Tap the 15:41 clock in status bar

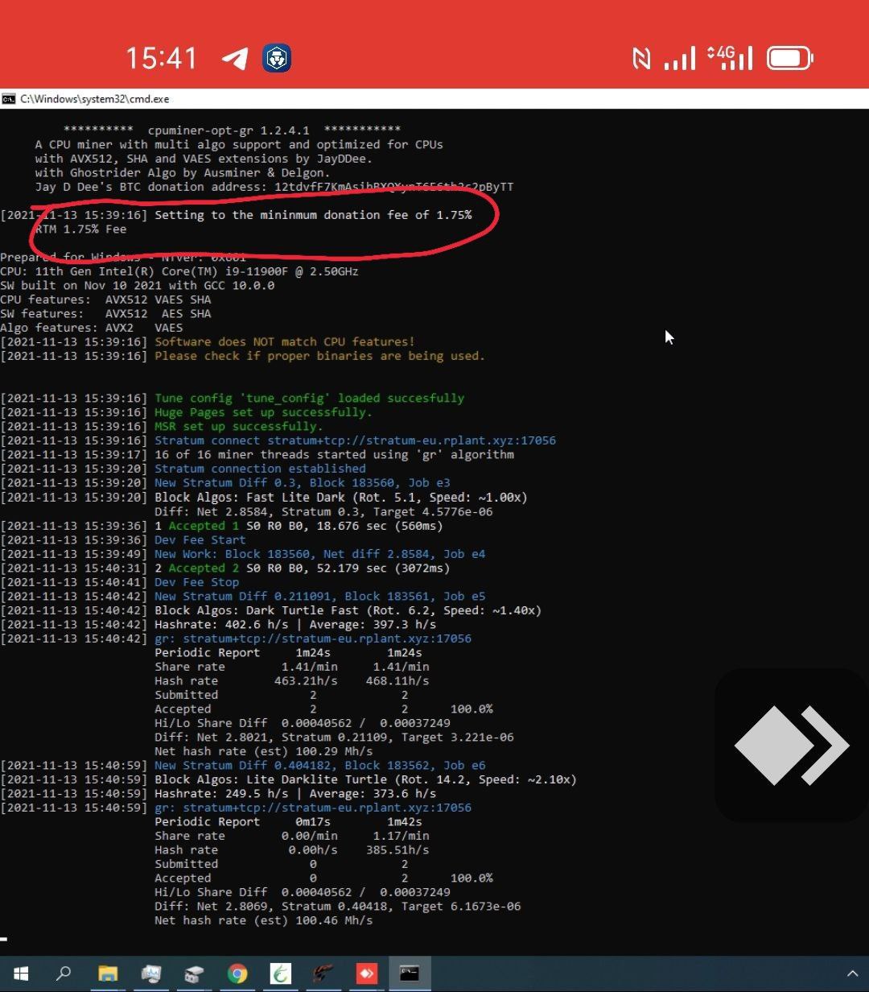pos(161,58)
